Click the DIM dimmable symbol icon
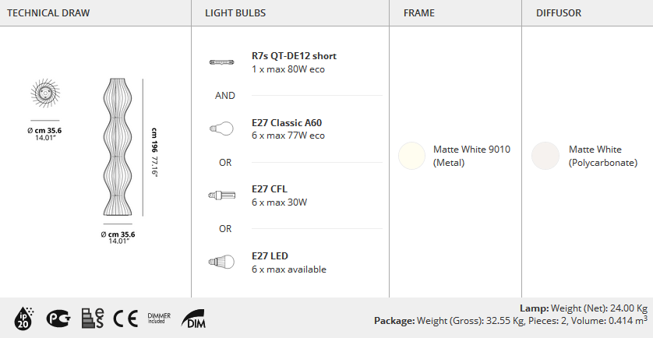 (193, 319)
